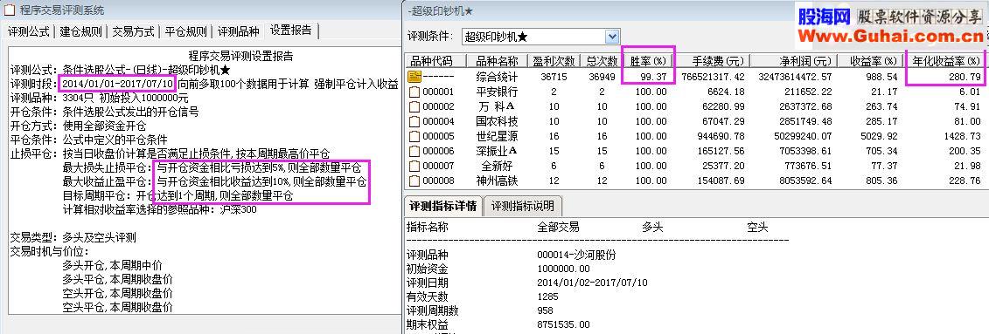Click the total count value 36949
989x334 pixels.
[602, 78]
